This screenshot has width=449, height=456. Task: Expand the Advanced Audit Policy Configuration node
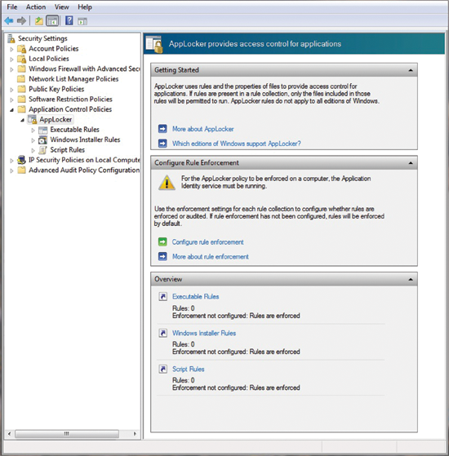pyautogui.click(x=11, y=170)
